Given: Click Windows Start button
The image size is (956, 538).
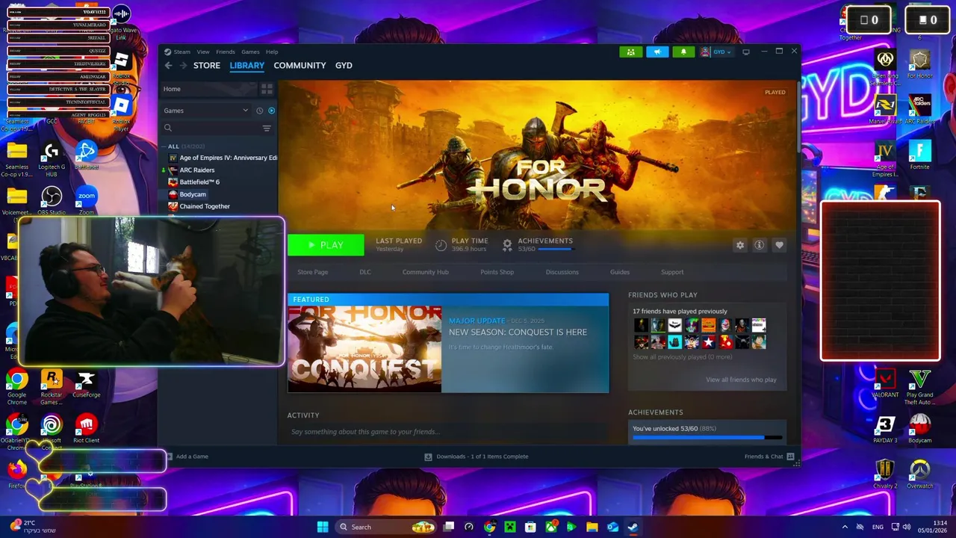Looking at the screenshot, I should (x=323, y=527).
